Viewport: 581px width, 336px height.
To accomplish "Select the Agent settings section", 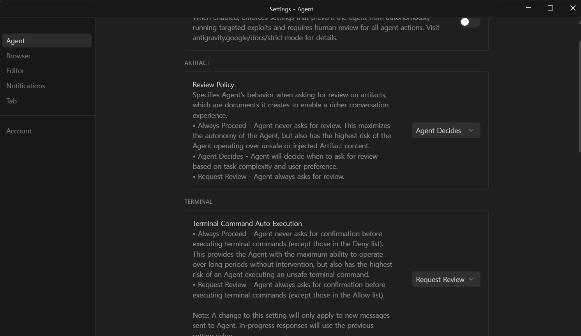I will click(47, 40).
